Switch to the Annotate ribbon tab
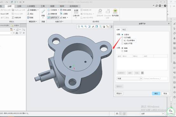This screenshot has height=117, width=176. (19, 6)
